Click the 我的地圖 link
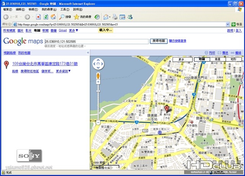 pos(24,53)
